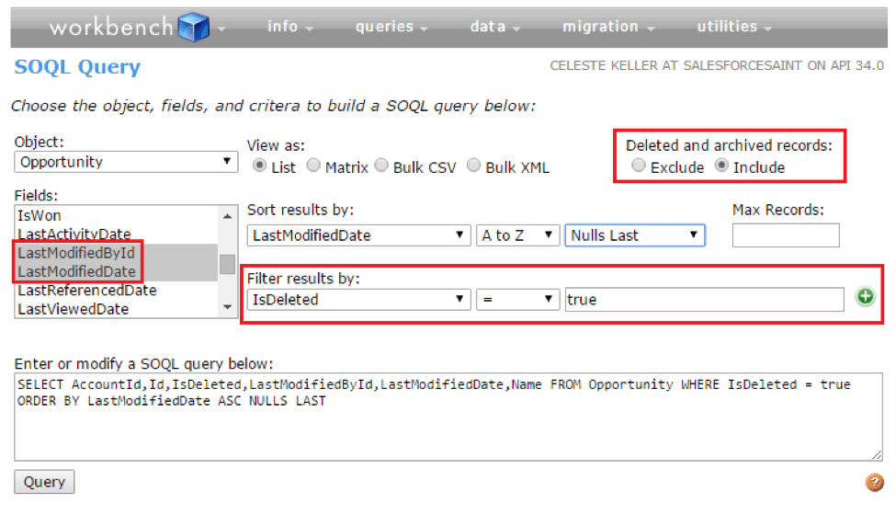Open the orange help question mark icon
The width and height of the screenshot is (896, 515).
[874, 482]
